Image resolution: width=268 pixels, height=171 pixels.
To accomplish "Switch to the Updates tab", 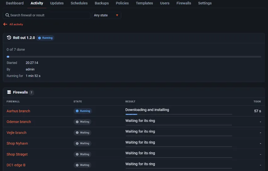I will click(57, 3).
